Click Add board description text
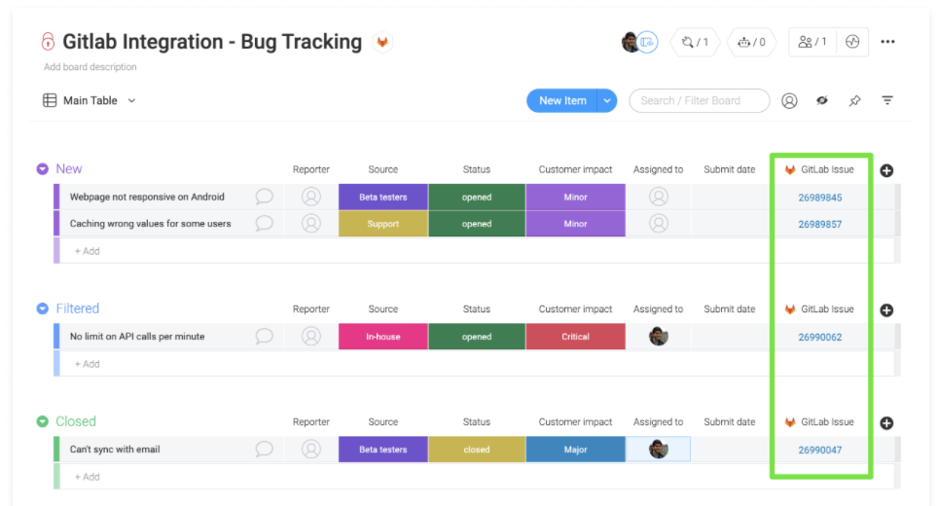 click(x=90, y=67)
